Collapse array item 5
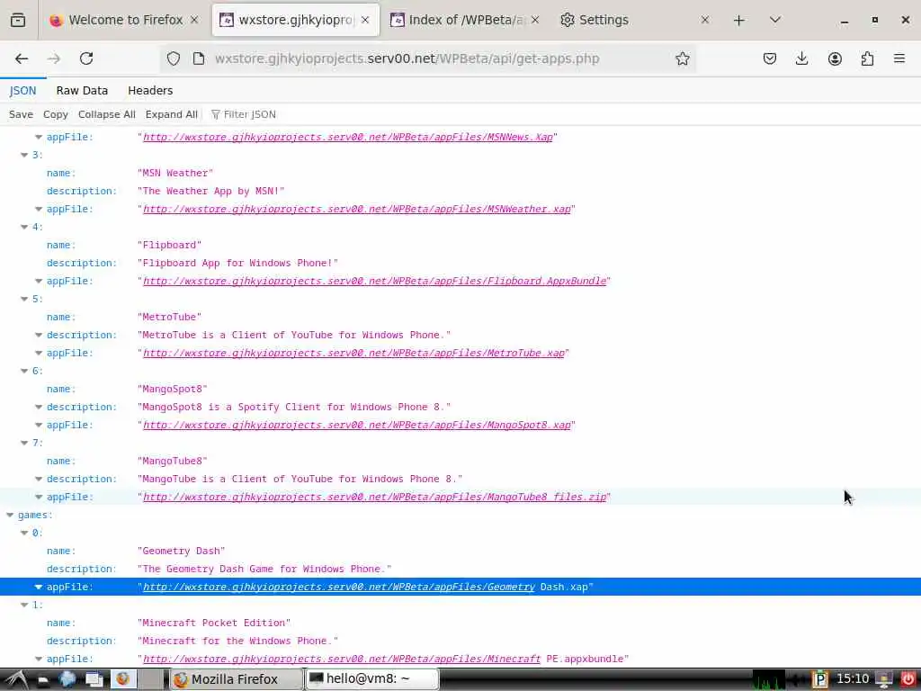 (x=24, y=299)
